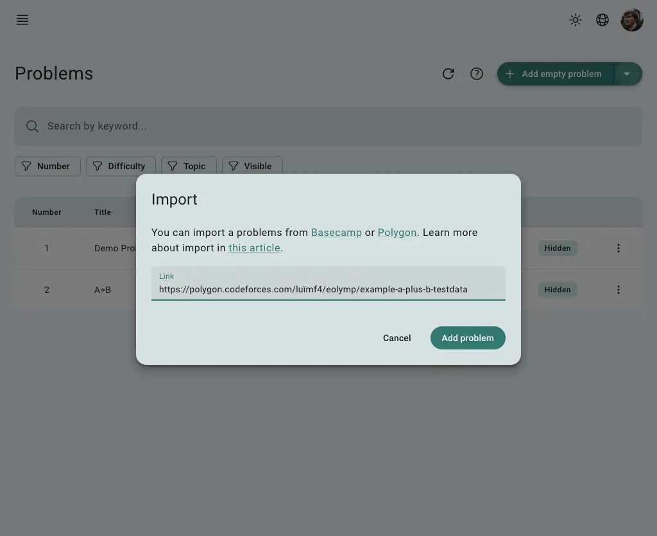Image resolution: width=657 pixels, height=536 pixels.
Task: Open actions menu for Demo Problem row
Action: 618,248
